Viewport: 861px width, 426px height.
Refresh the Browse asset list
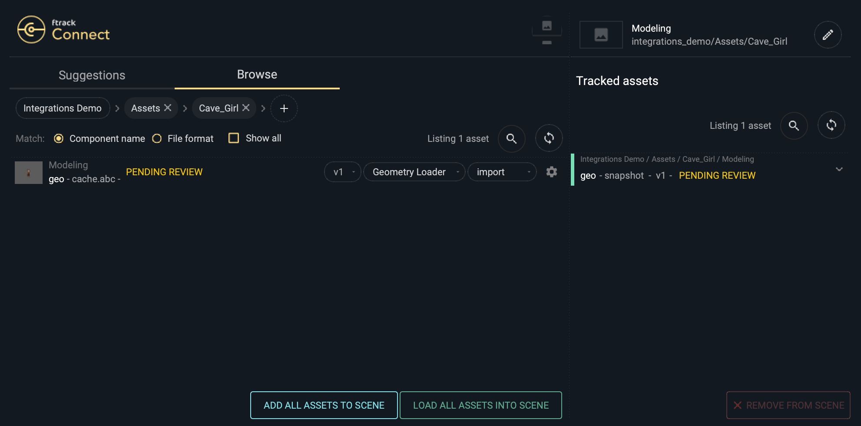click(x=549, y=138)
